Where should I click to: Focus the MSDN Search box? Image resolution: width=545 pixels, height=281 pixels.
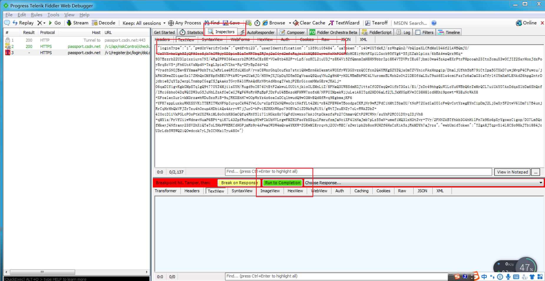coord(410,23)
